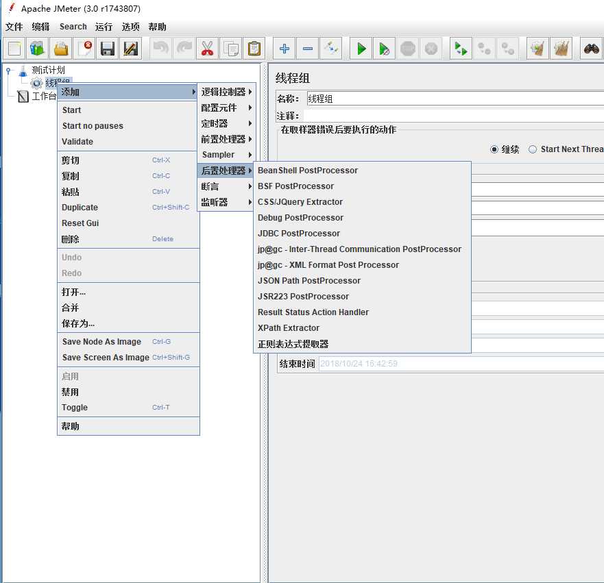The width and height of the screenshot is (604, 583).
Task: Click the Open file folder icon
Action: (x=61, y=49)
